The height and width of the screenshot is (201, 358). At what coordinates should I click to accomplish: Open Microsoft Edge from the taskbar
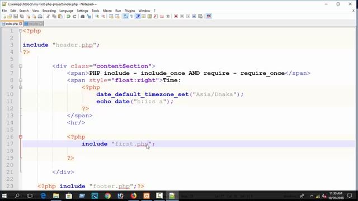tap(43, 196)
